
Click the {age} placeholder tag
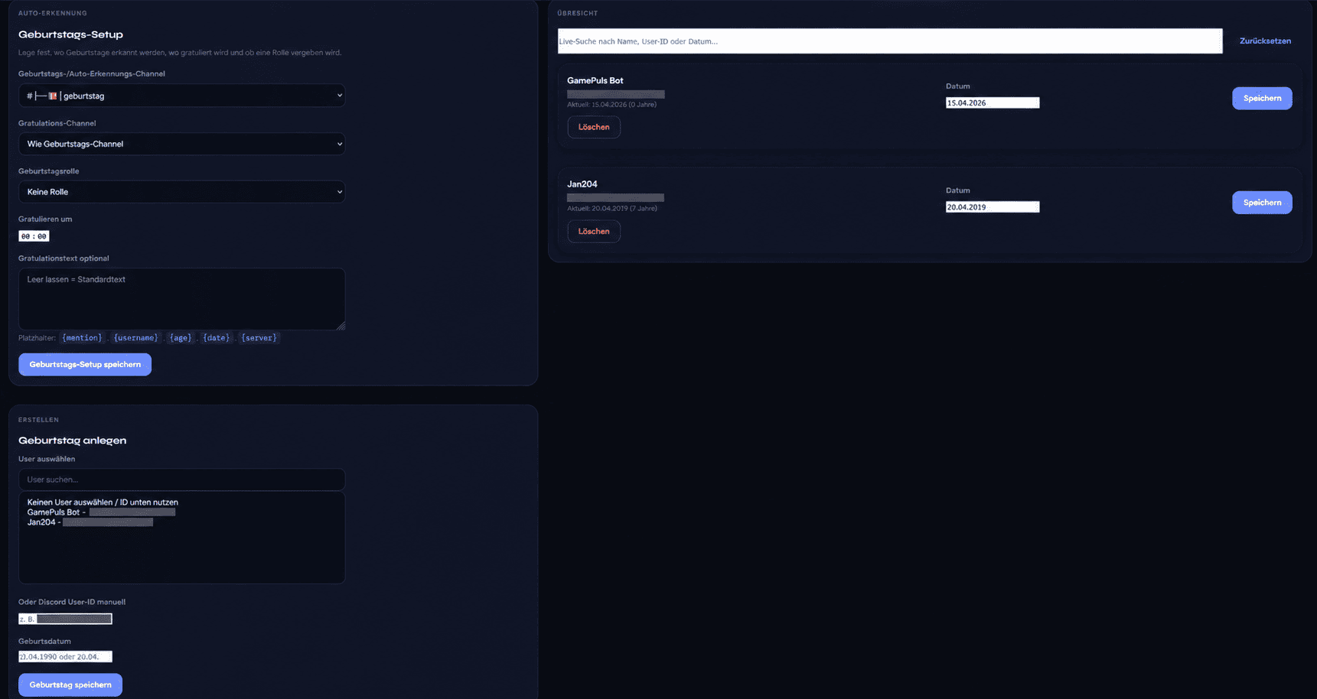[181, 338]
